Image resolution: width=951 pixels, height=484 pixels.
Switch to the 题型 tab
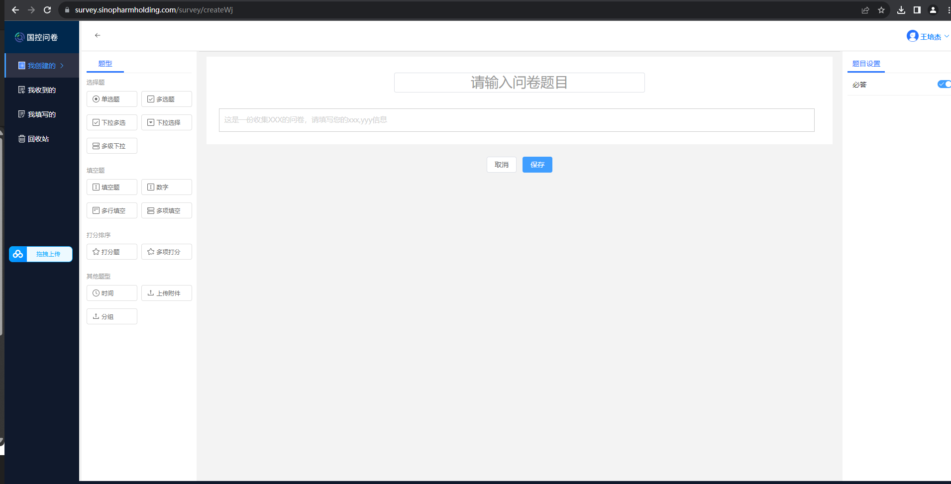pos(105,64)
